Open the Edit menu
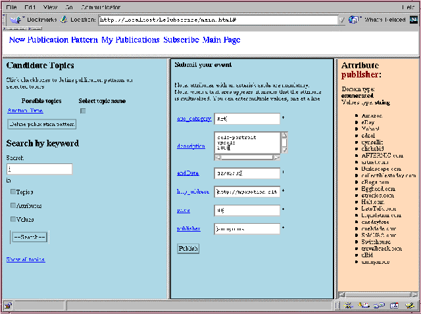421x315 pixels. pos(30,7)
